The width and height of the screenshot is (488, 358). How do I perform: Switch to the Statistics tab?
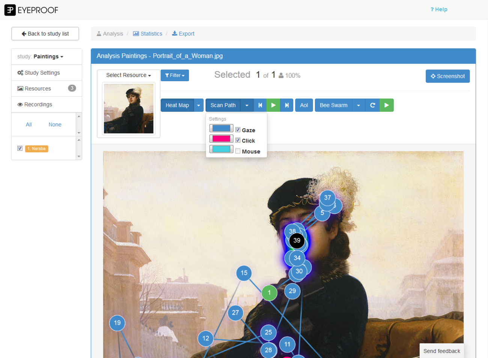[148, 34]
